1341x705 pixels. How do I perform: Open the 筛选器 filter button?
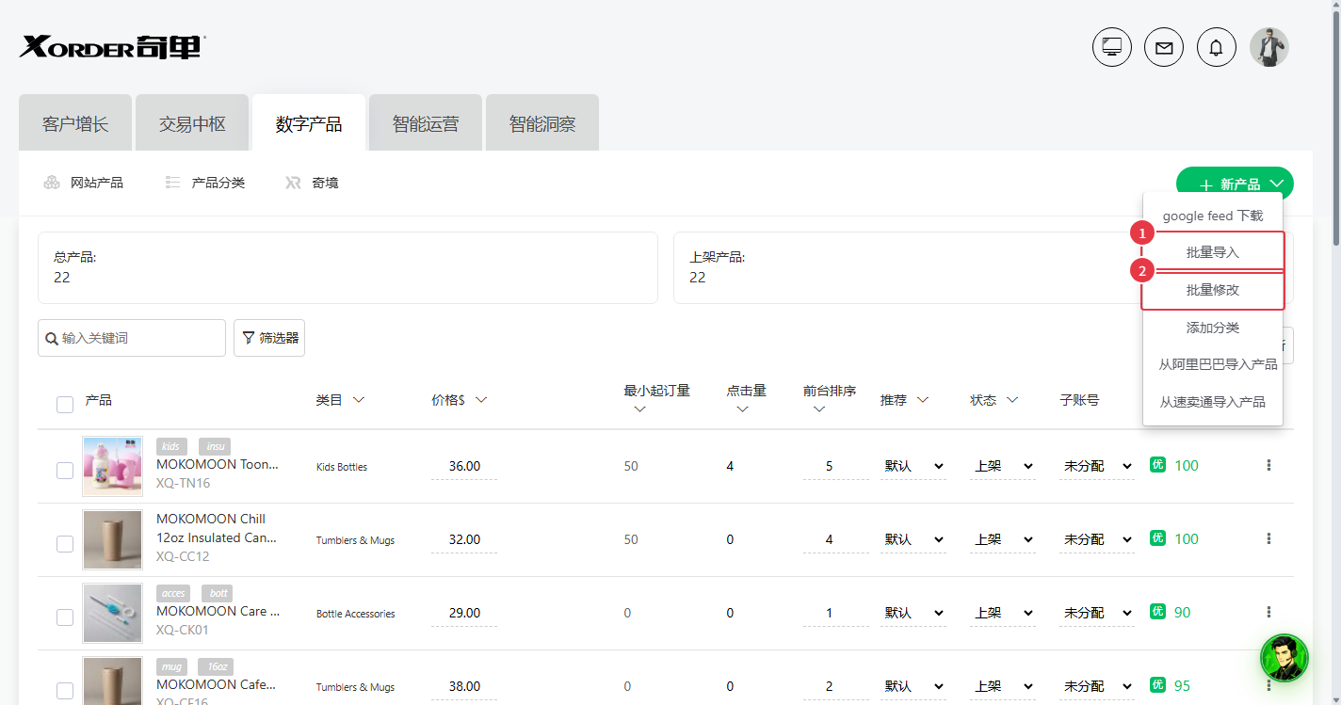coord(269,338)
